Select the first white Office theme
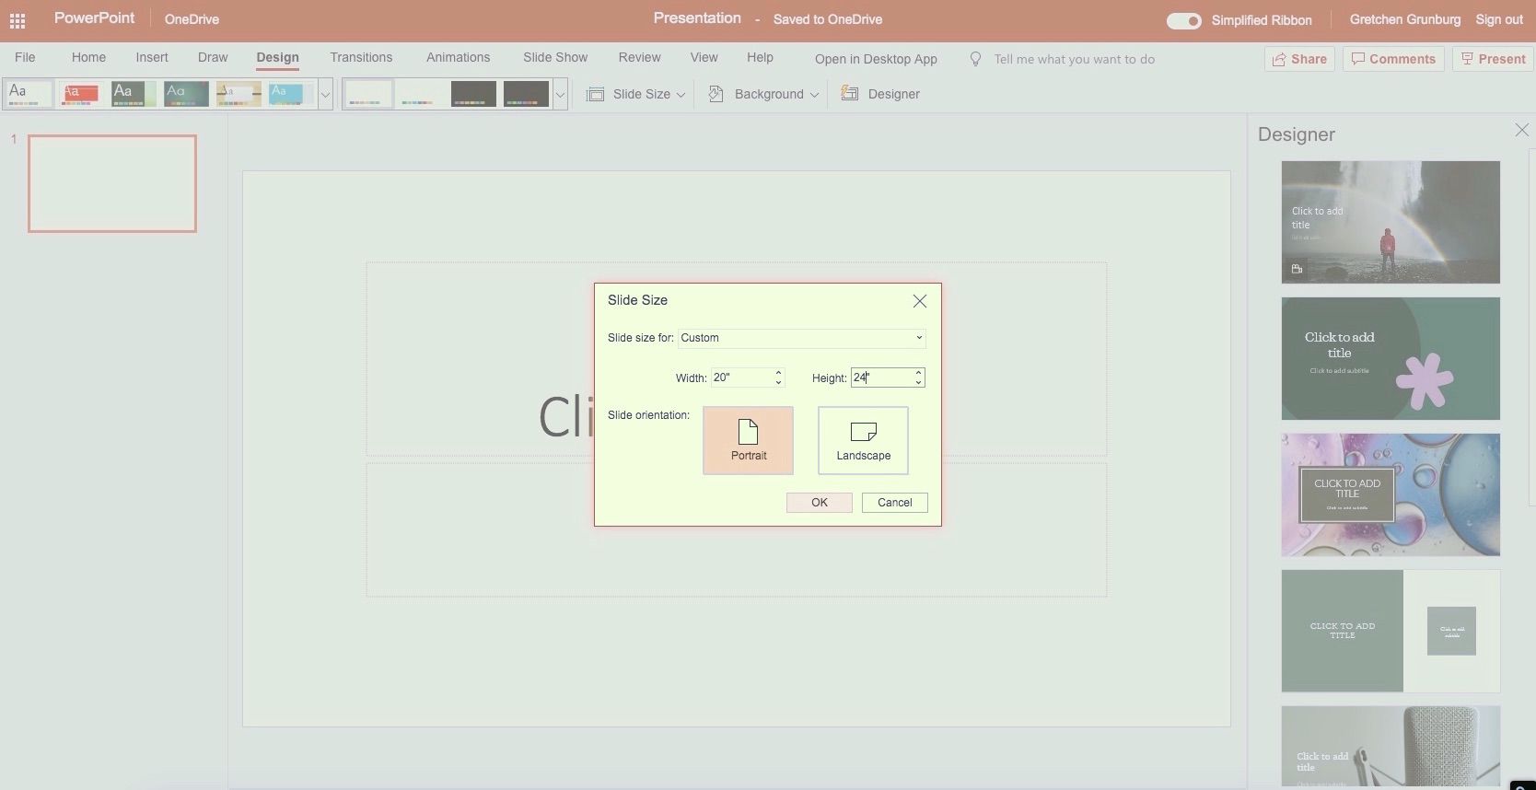Viewport: 1536px width, 790px height. [28, 94]
